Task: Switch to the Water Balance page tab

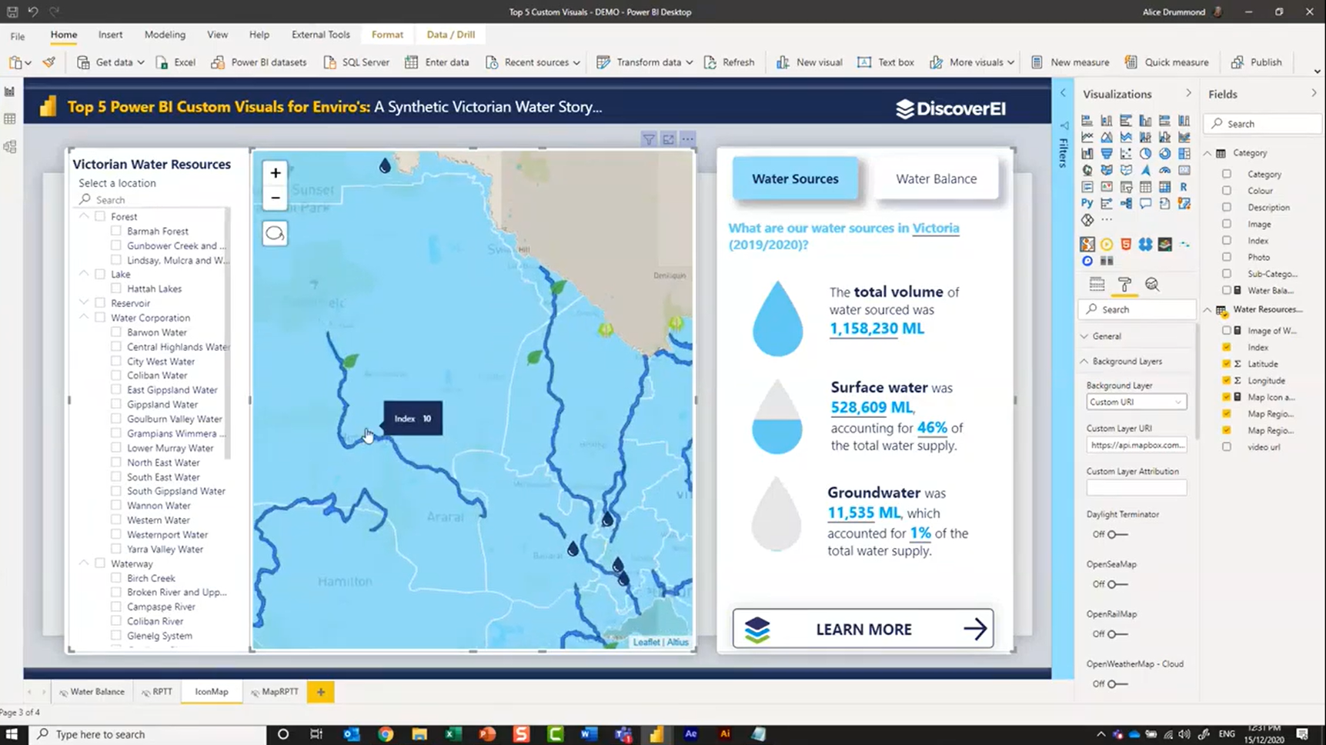Action: [92, 692]
